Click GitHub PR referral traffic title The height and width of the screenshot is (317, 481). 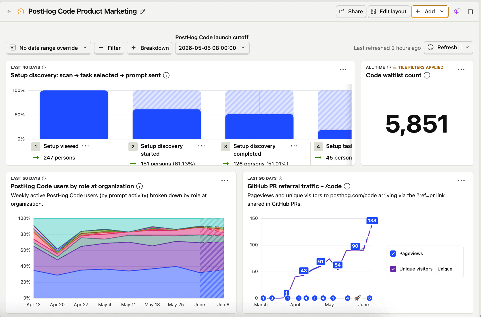coord(294,186)
